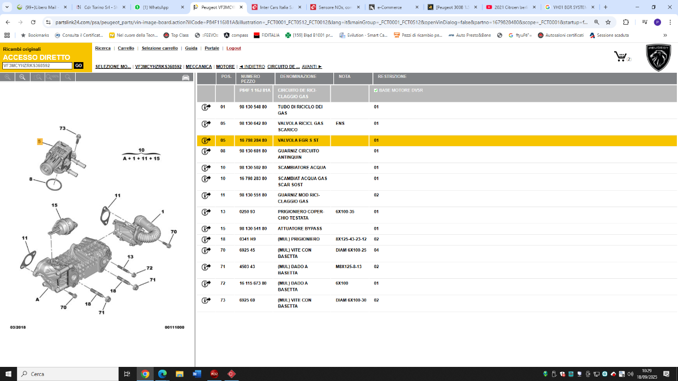Click the Logout link

click(234, 49)
